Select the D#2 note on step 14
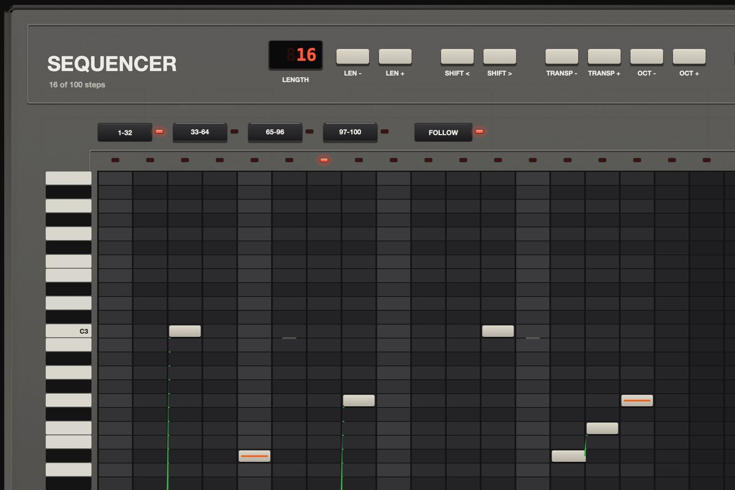Viewport: 735px width, 490px height. (568, 456)
